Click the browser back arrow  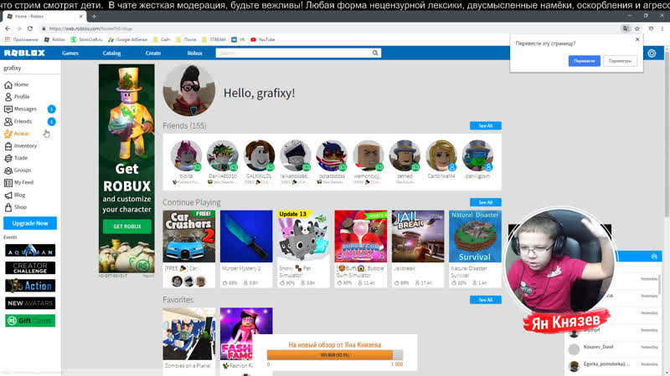coord(8,28)
